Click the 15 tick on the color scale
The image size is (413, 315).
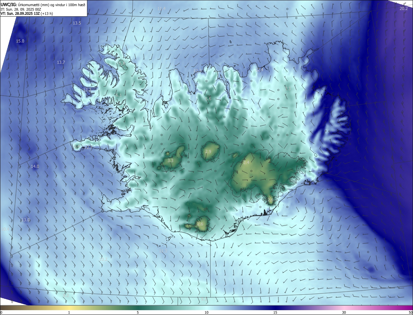pyautogui.click(x=275, y=312)
